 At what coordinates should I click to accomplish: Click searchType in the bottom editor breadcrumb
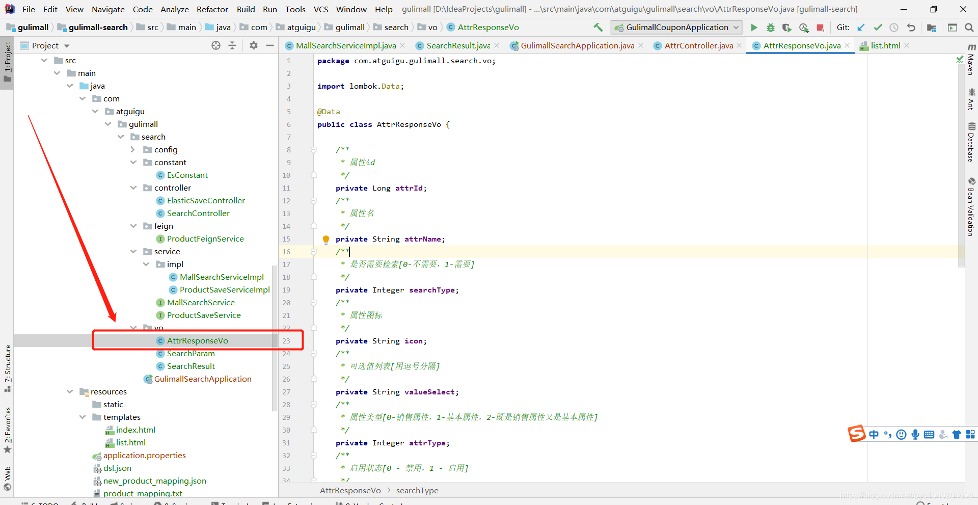coord(417,490)
